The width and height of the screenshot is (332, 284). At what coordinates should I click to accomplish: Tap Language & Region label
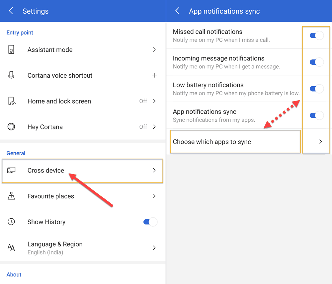(x=55, y=244)
